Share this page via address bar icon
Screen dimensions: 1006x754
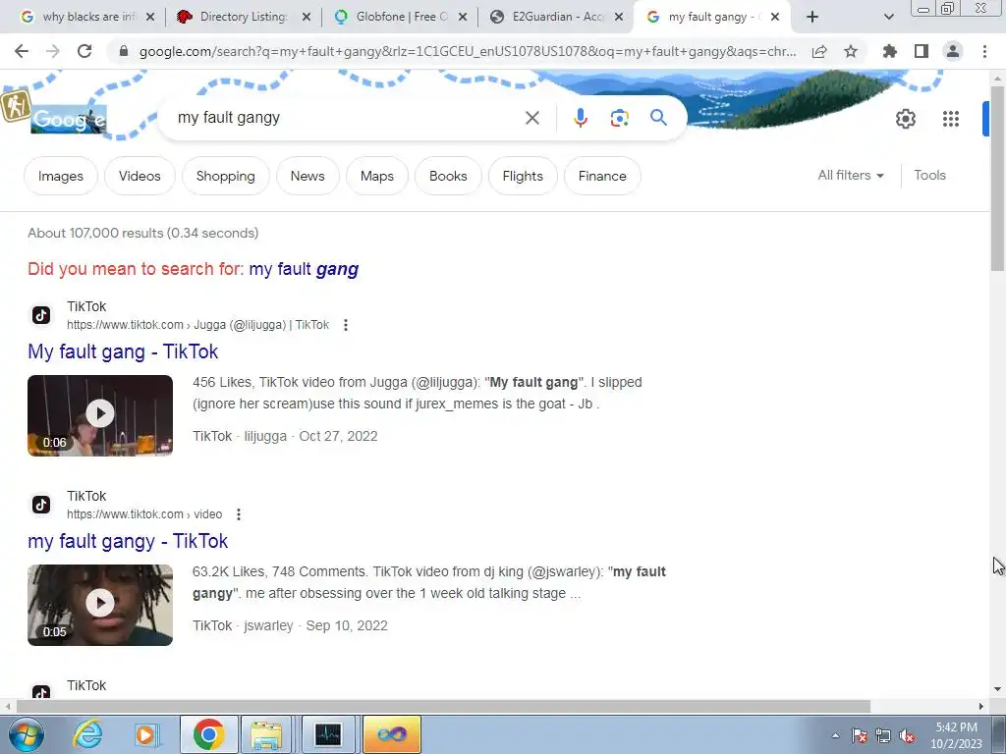pyautogui.click(x=819, y=51)
